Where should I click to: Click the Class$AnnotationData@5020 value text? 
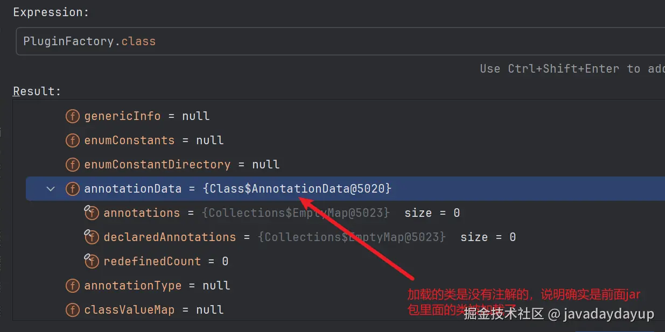tap(297, 189)
